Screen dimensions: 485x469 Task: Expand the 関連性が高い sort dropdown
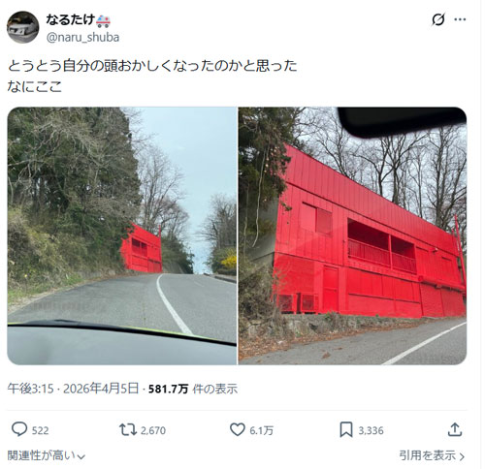(47, 455)
